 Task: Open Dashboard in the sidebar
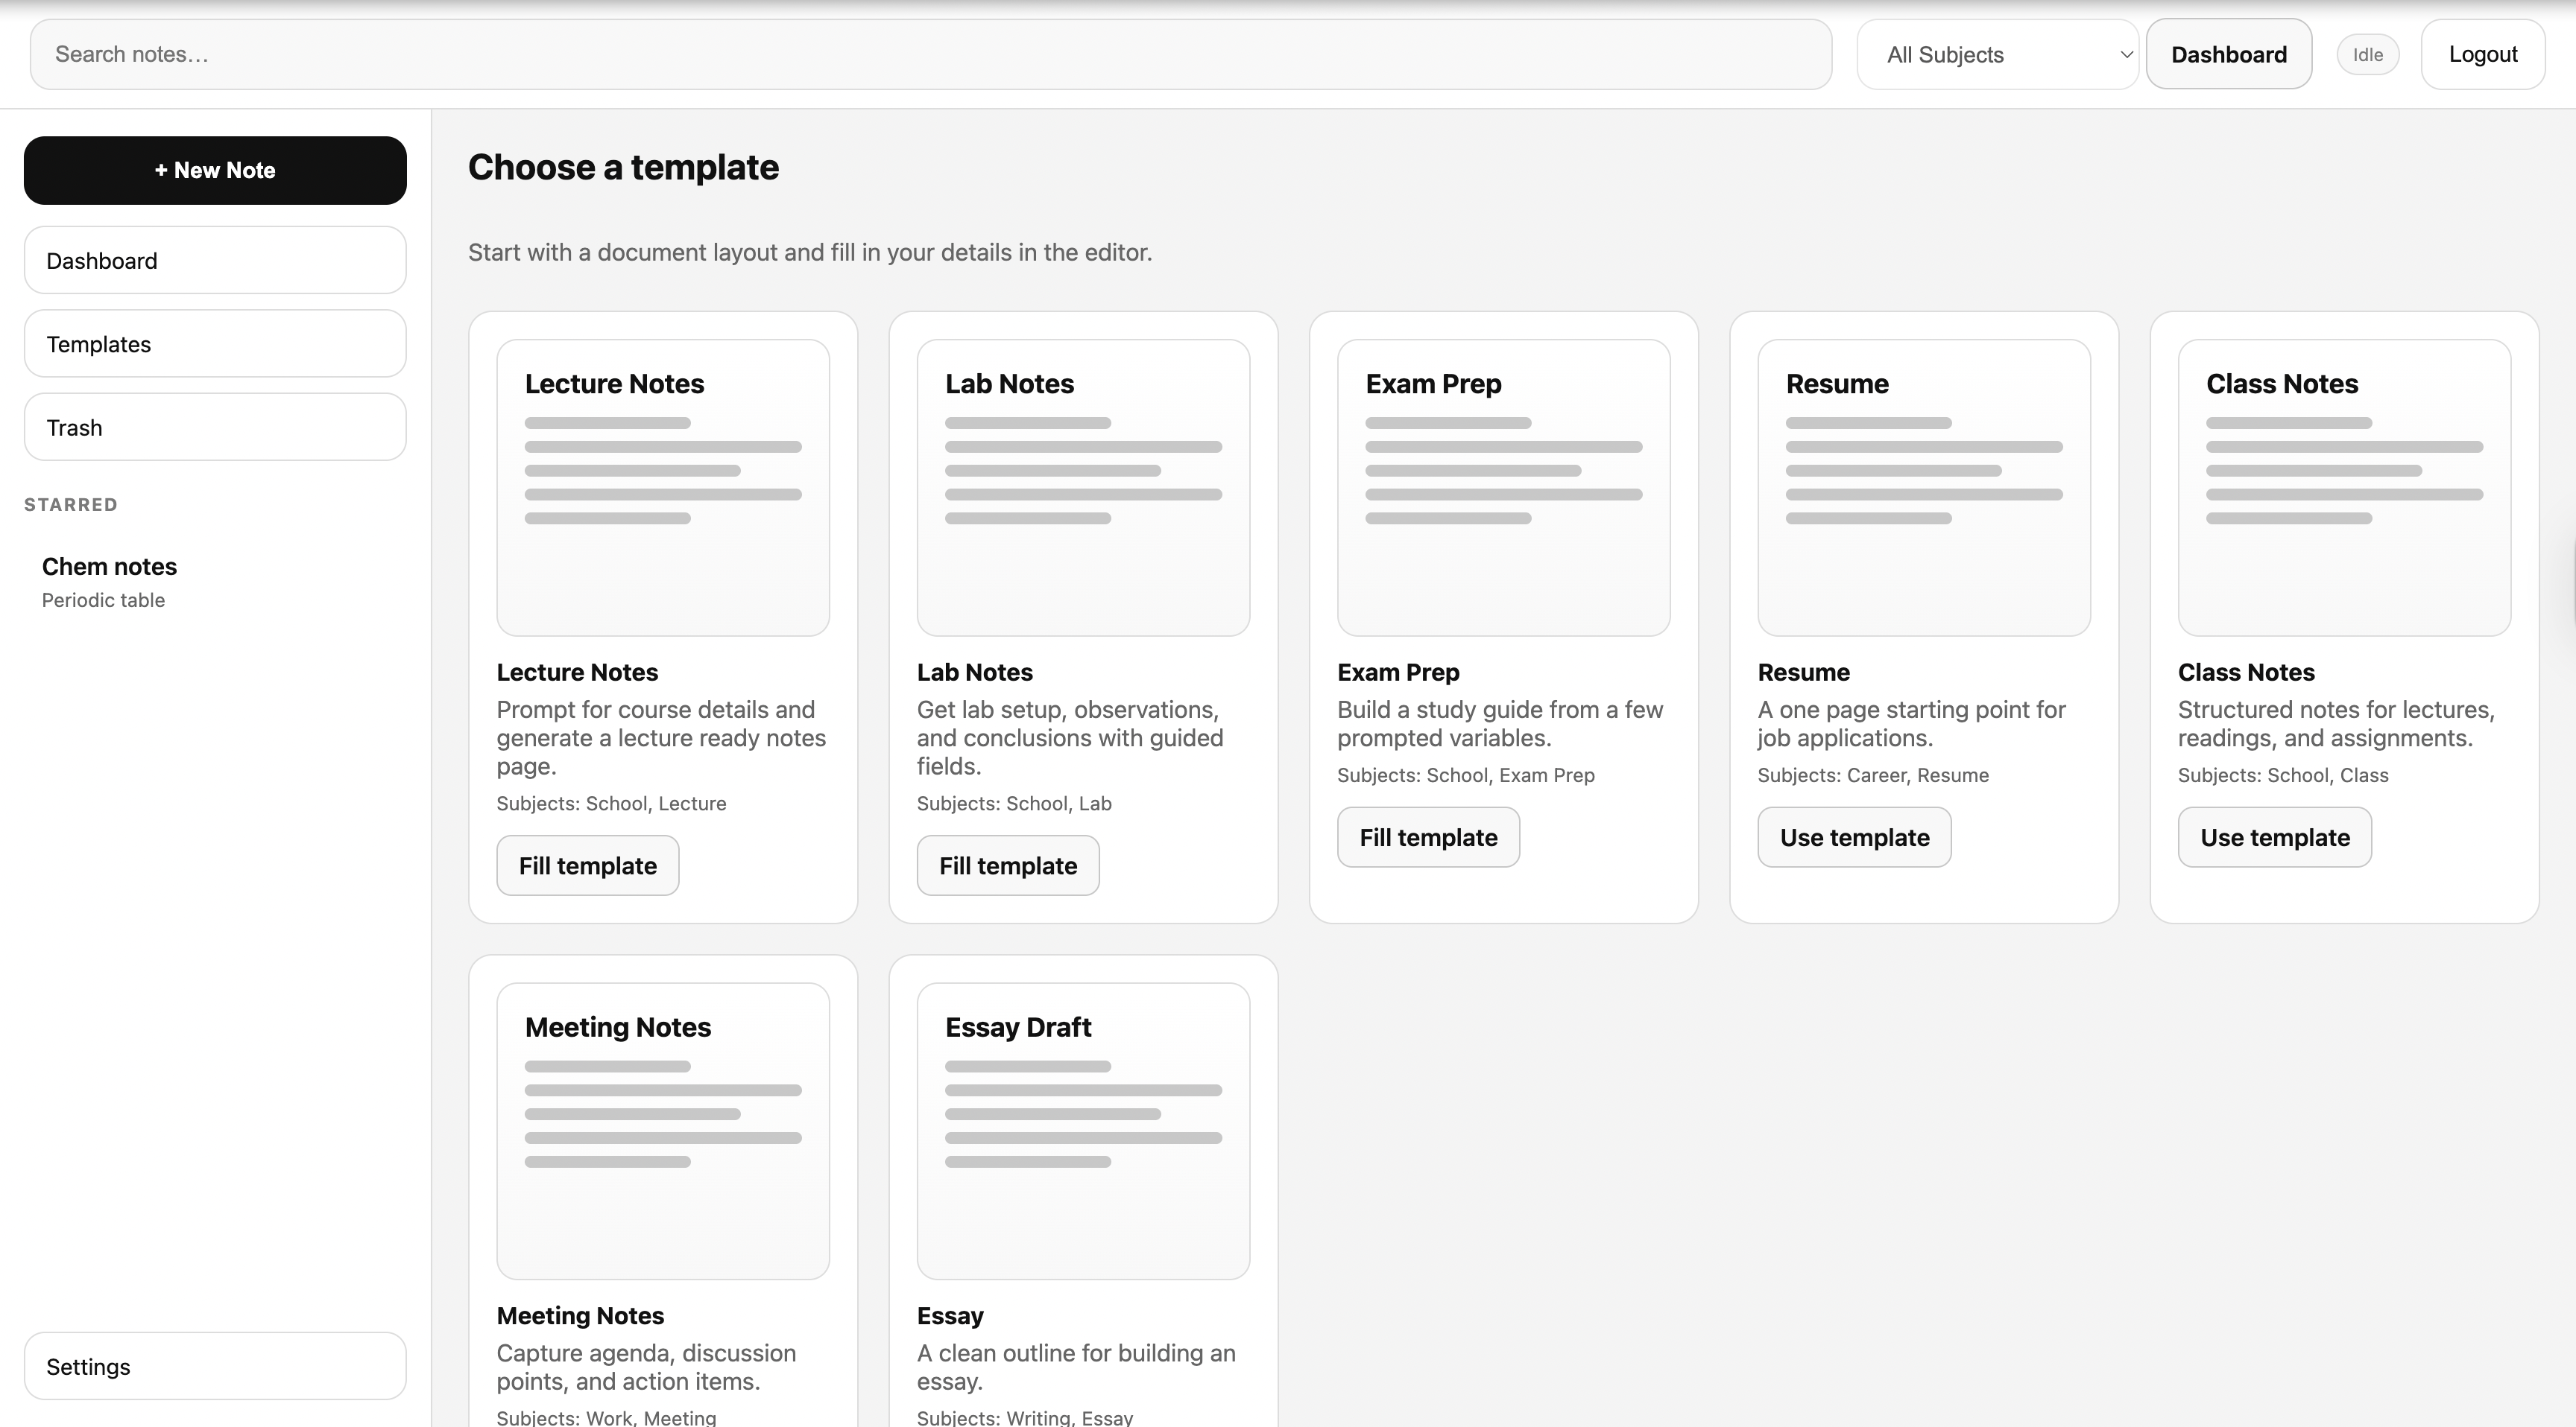pyautogui.click(x=215, y=260)
